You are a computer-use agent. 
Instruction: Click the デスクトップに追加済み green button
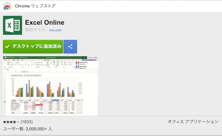click(33, 46)
